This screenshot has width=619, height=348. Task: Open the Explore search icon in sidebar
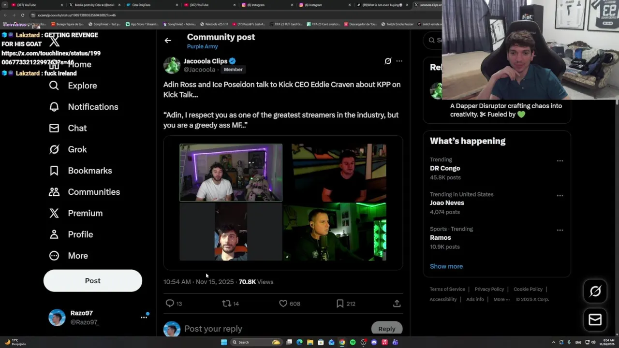click(x=54, y=86)
